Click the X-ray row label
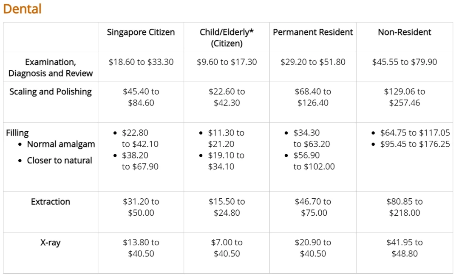The image size is (459, 278). point(50,243)
